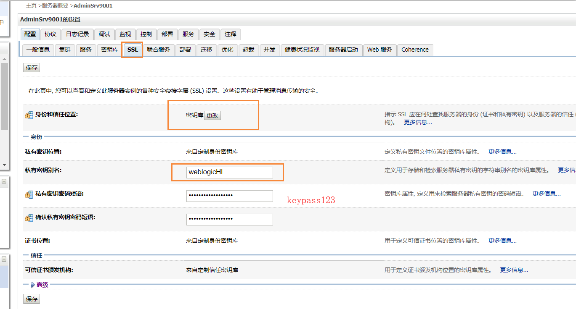Image resolution: width=576 pixels, height=309 pixels.
Task: Switch to the Web 服务 sub-tab
Action: pyautogui.click(x=379, y=50)
